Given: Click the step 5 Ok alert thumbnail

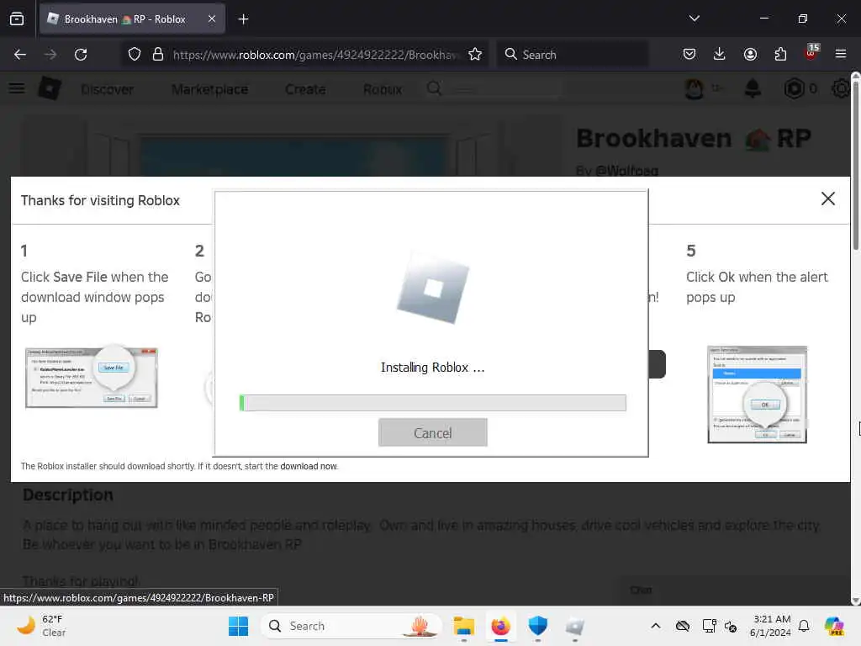Looking at the screenshot, I should click(758, 394).
